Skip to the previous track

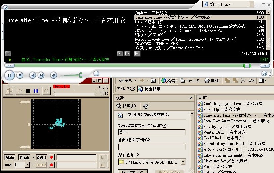(x=32, y=75)
